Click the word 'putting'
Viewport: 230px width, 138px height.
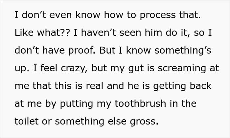[x=77, y=104]
